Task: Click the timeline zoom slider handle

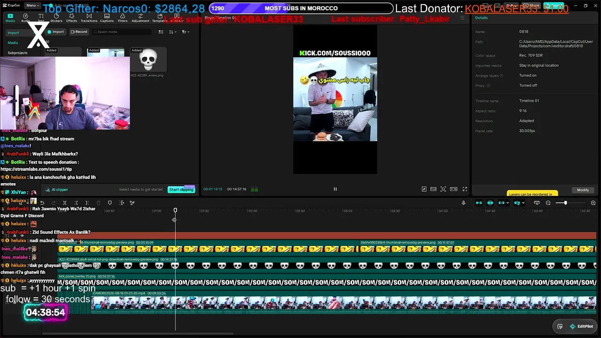Action: [565, 203]
